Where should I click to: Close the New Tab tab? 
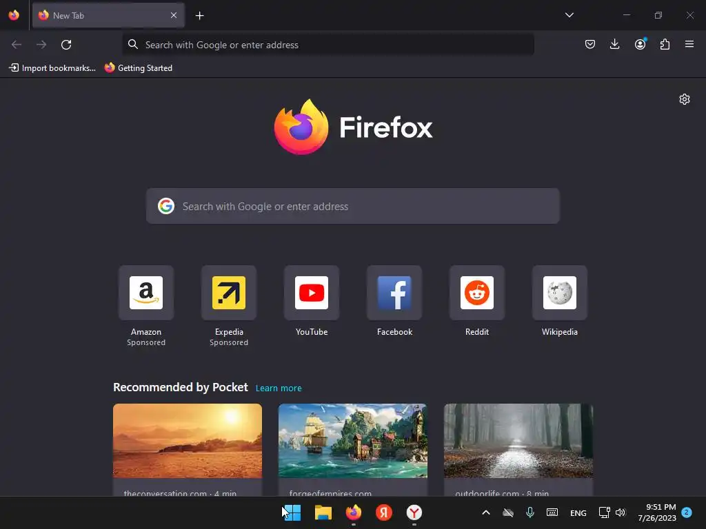tap(174, 15)
